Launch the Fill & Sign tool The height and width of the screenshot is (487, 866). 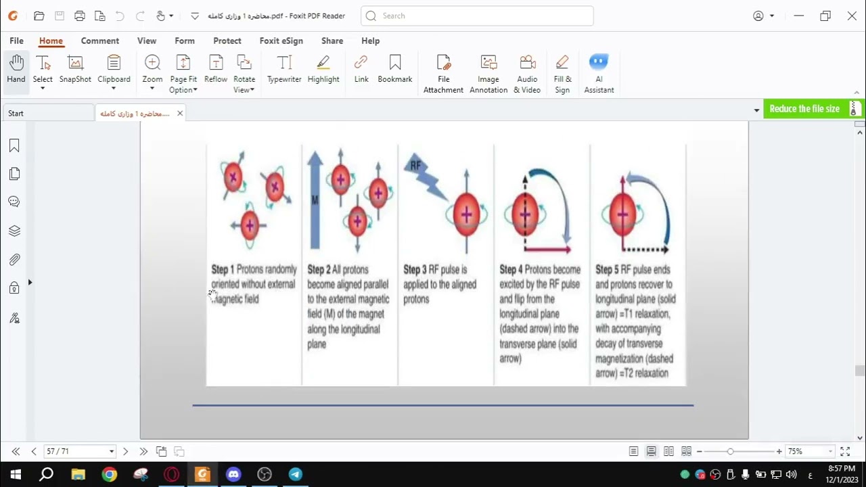pyautogui.click(x=562, y=74)
